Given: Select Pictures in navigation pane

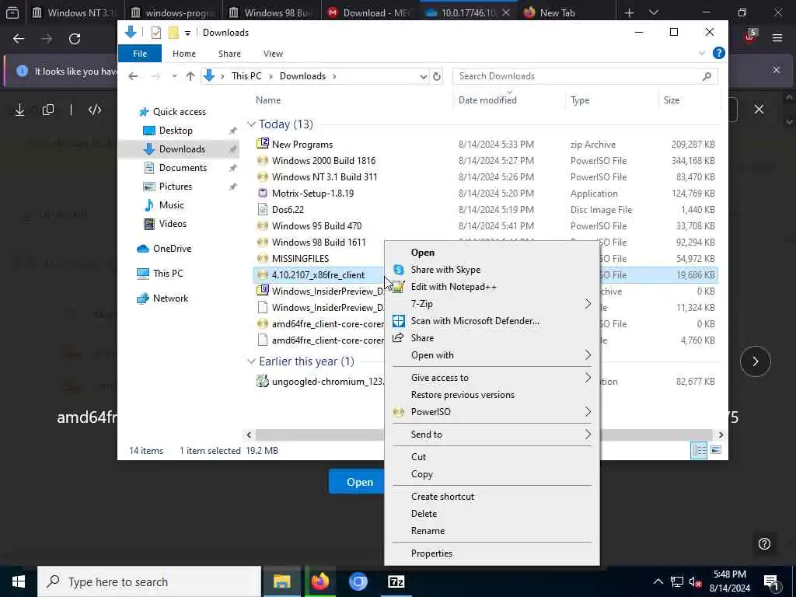Looking at the screenshot, I should coord(176,187).
